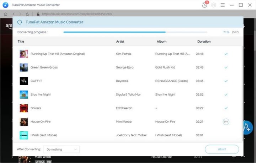
Task: Click the checkmark for Shivers
Action: coord(226,108)
